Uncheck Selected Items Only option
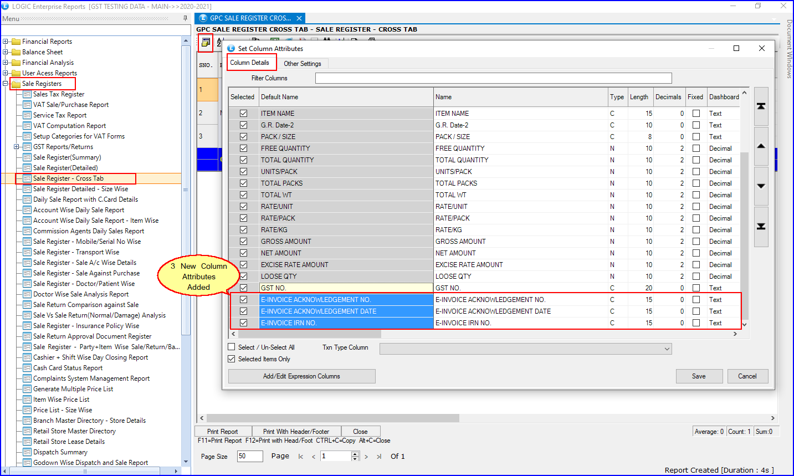 pos(232,359)
